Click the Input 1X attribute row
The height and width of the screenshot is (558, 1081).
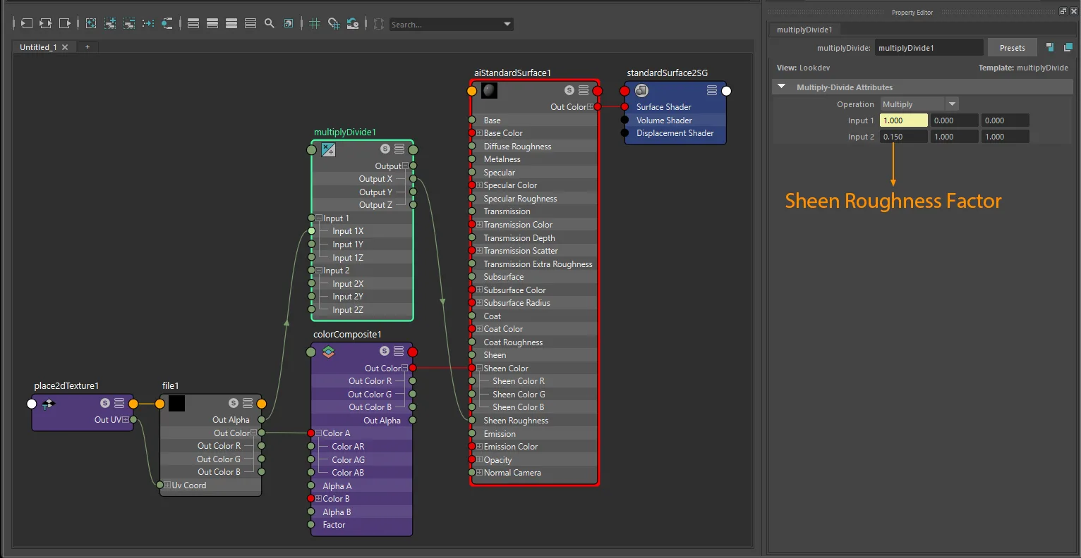coord(362,231)
